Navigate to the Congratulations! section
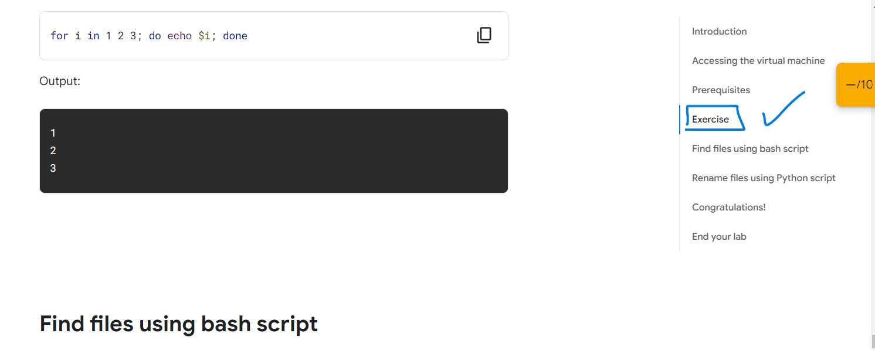The image size is (875, 350). tap(728, 207)
